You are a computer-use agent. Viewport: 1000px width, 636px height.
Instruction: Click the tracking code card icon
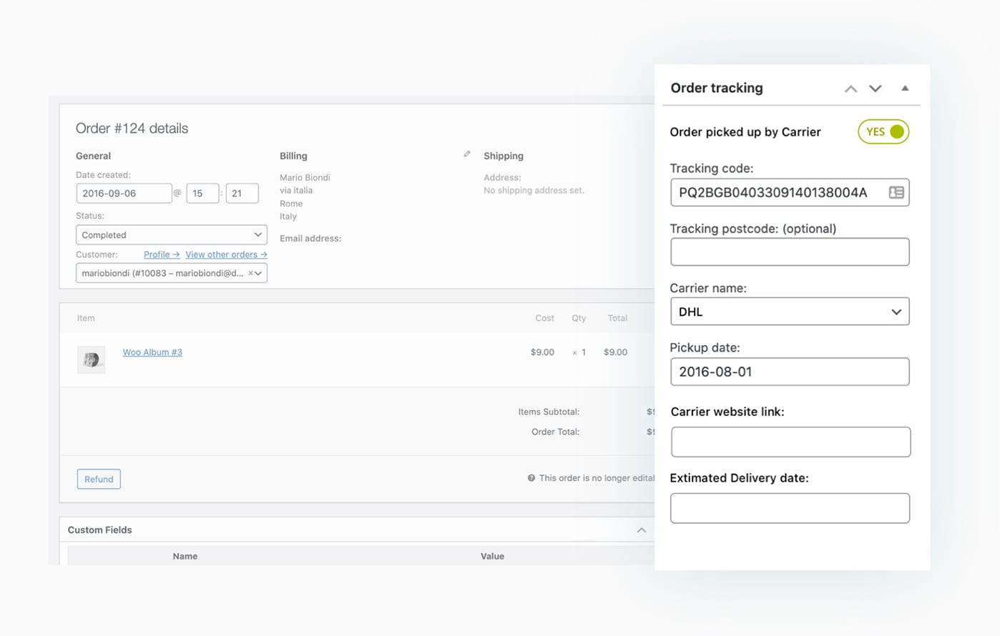pyautogui.click(x=896, y=192)
